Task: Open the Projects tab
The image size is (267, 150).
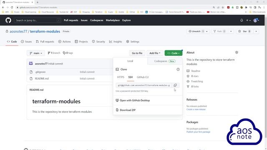Action: [x=81, y=42]
